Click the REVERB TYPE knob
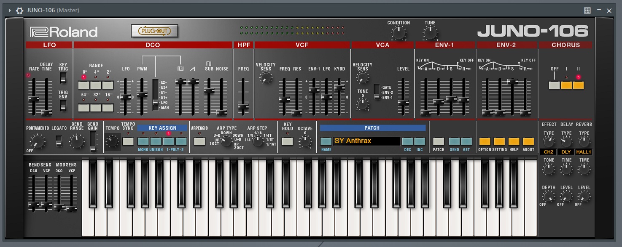This screenshot has width=622, height=247. [x=584, y=141]
